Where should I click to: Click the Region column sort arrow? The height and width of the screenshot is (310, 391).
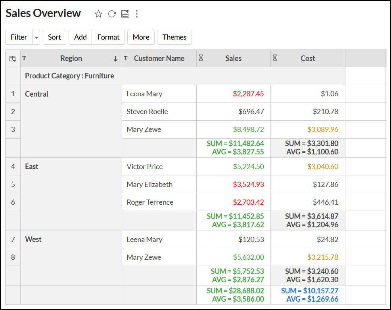click(115, 59)
